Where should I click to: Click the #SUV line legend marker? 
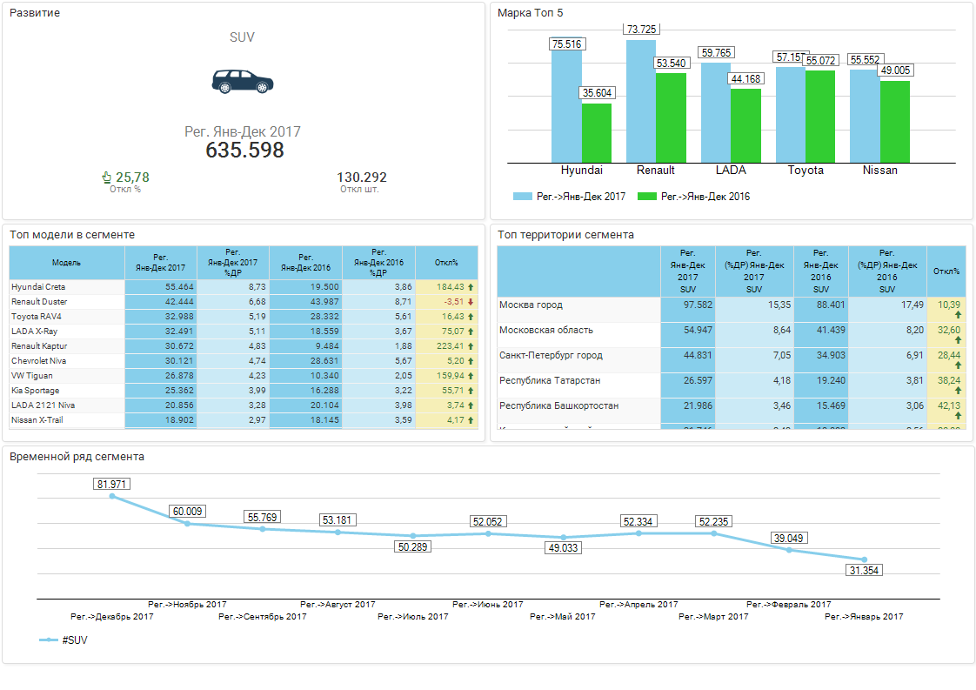click(49, 640)
